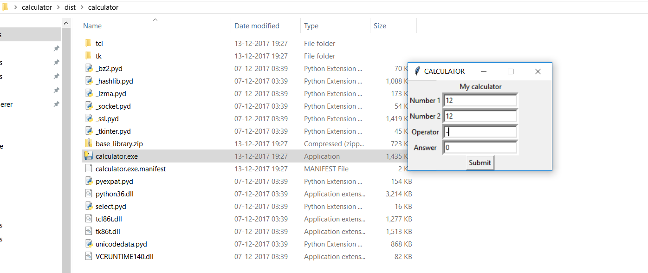Click inside the Number 1 field
648x273 pixels.
point(480,100)
